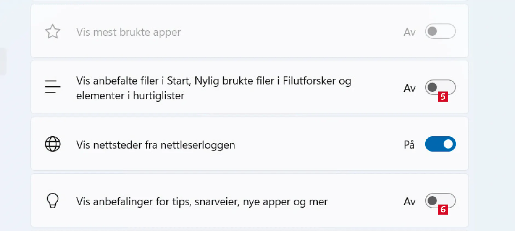Click the Av status beside the star row
Image resolution: width=515 pixels, height=231 pixels.
pos(409,32)
